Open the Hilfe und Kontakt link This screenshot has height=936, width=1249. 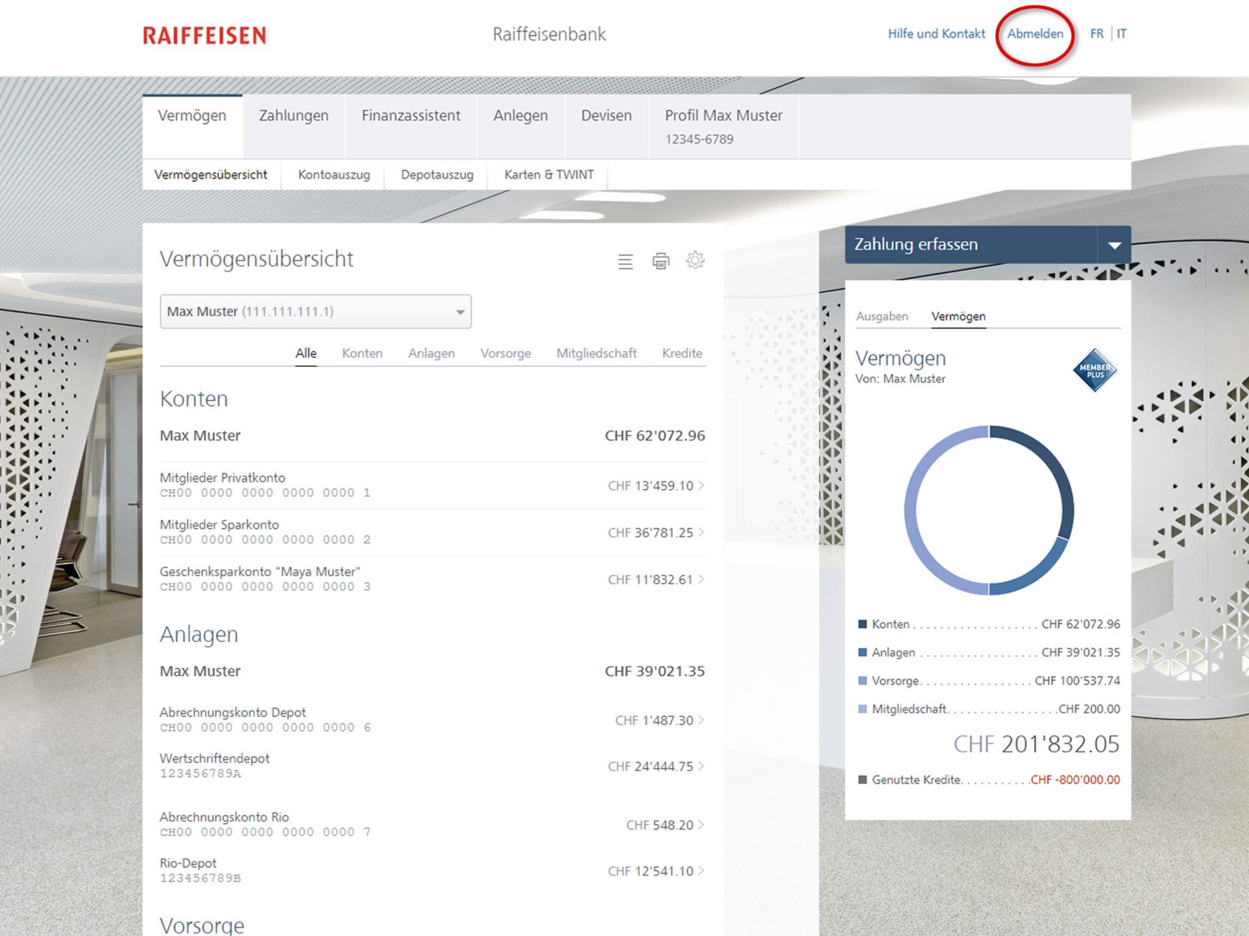click(x=936, y=34)
